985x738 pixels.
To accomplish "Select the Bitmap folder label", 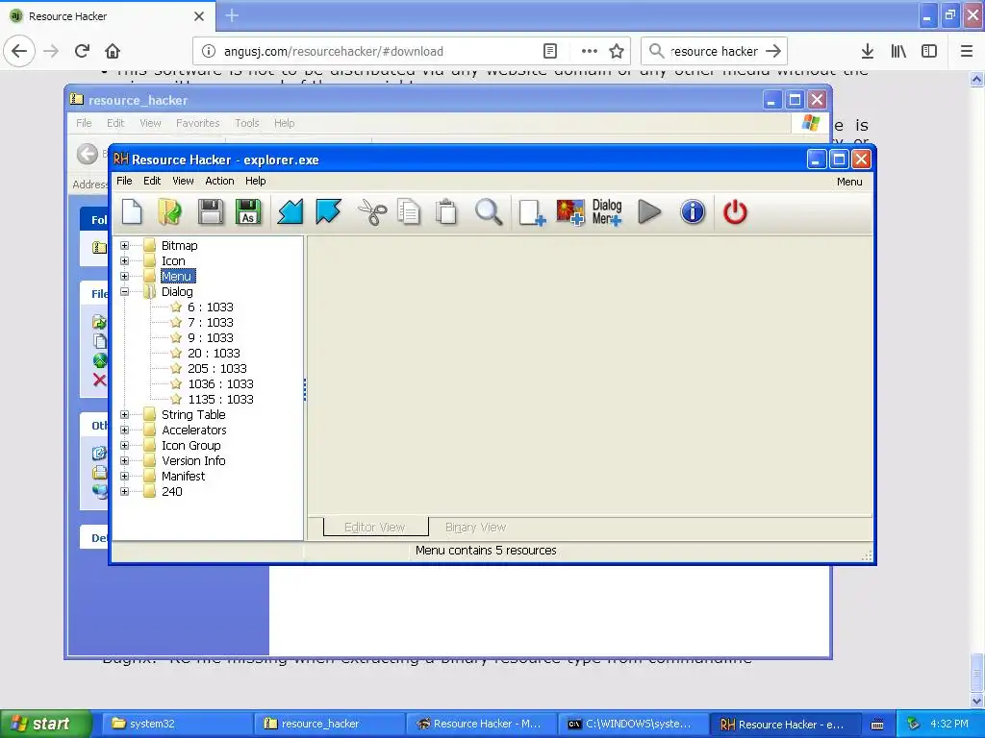I will click(x=180, y=245).
